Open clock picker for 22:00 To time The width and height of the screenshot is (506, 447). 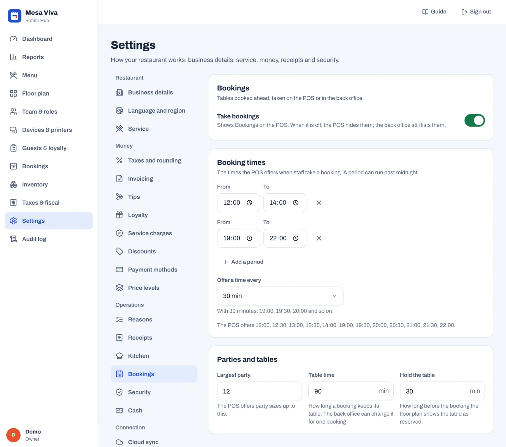tap(296, 238)
